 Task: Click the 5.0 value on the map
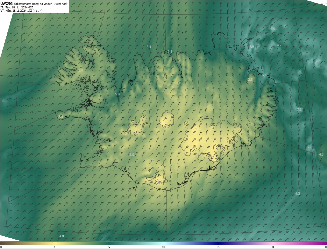tap(117, 94)
